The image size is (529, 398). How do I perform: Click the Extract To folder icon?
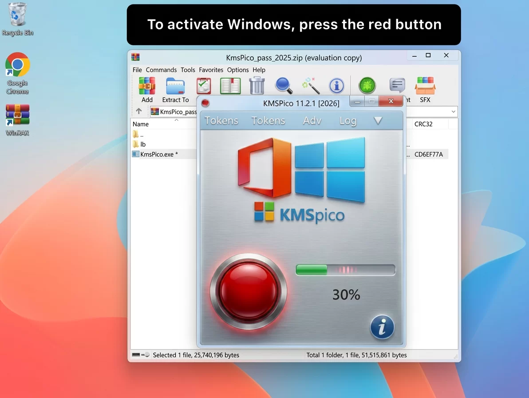click(x=175, y=86)
